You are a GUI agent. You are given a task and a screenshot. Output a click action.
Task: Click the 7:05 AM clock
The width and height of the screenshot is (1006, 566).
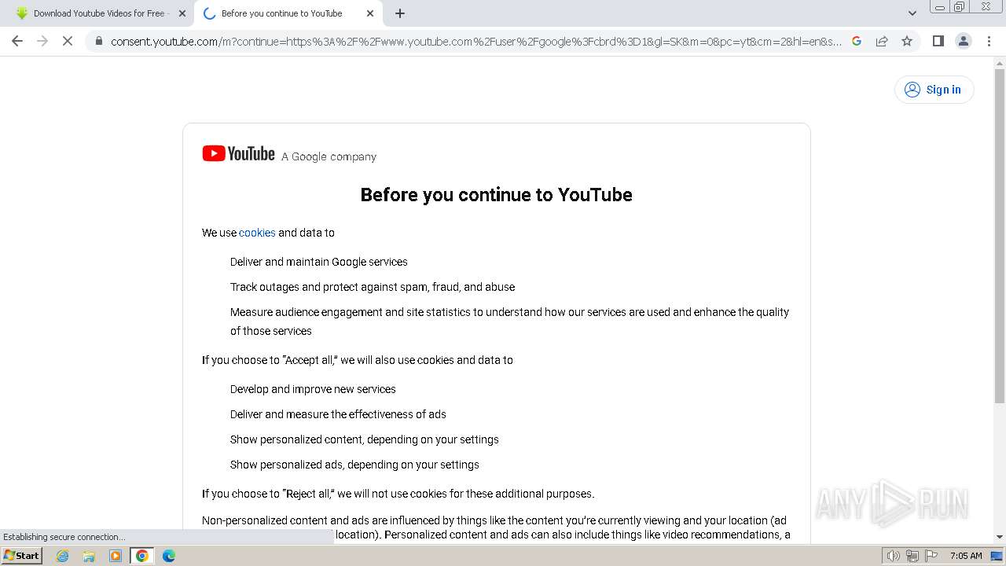(x=966, y=556)
